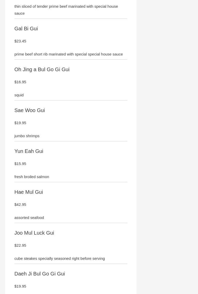Click the $42.95 price label
198x294 pixels.
pos(20,205)
